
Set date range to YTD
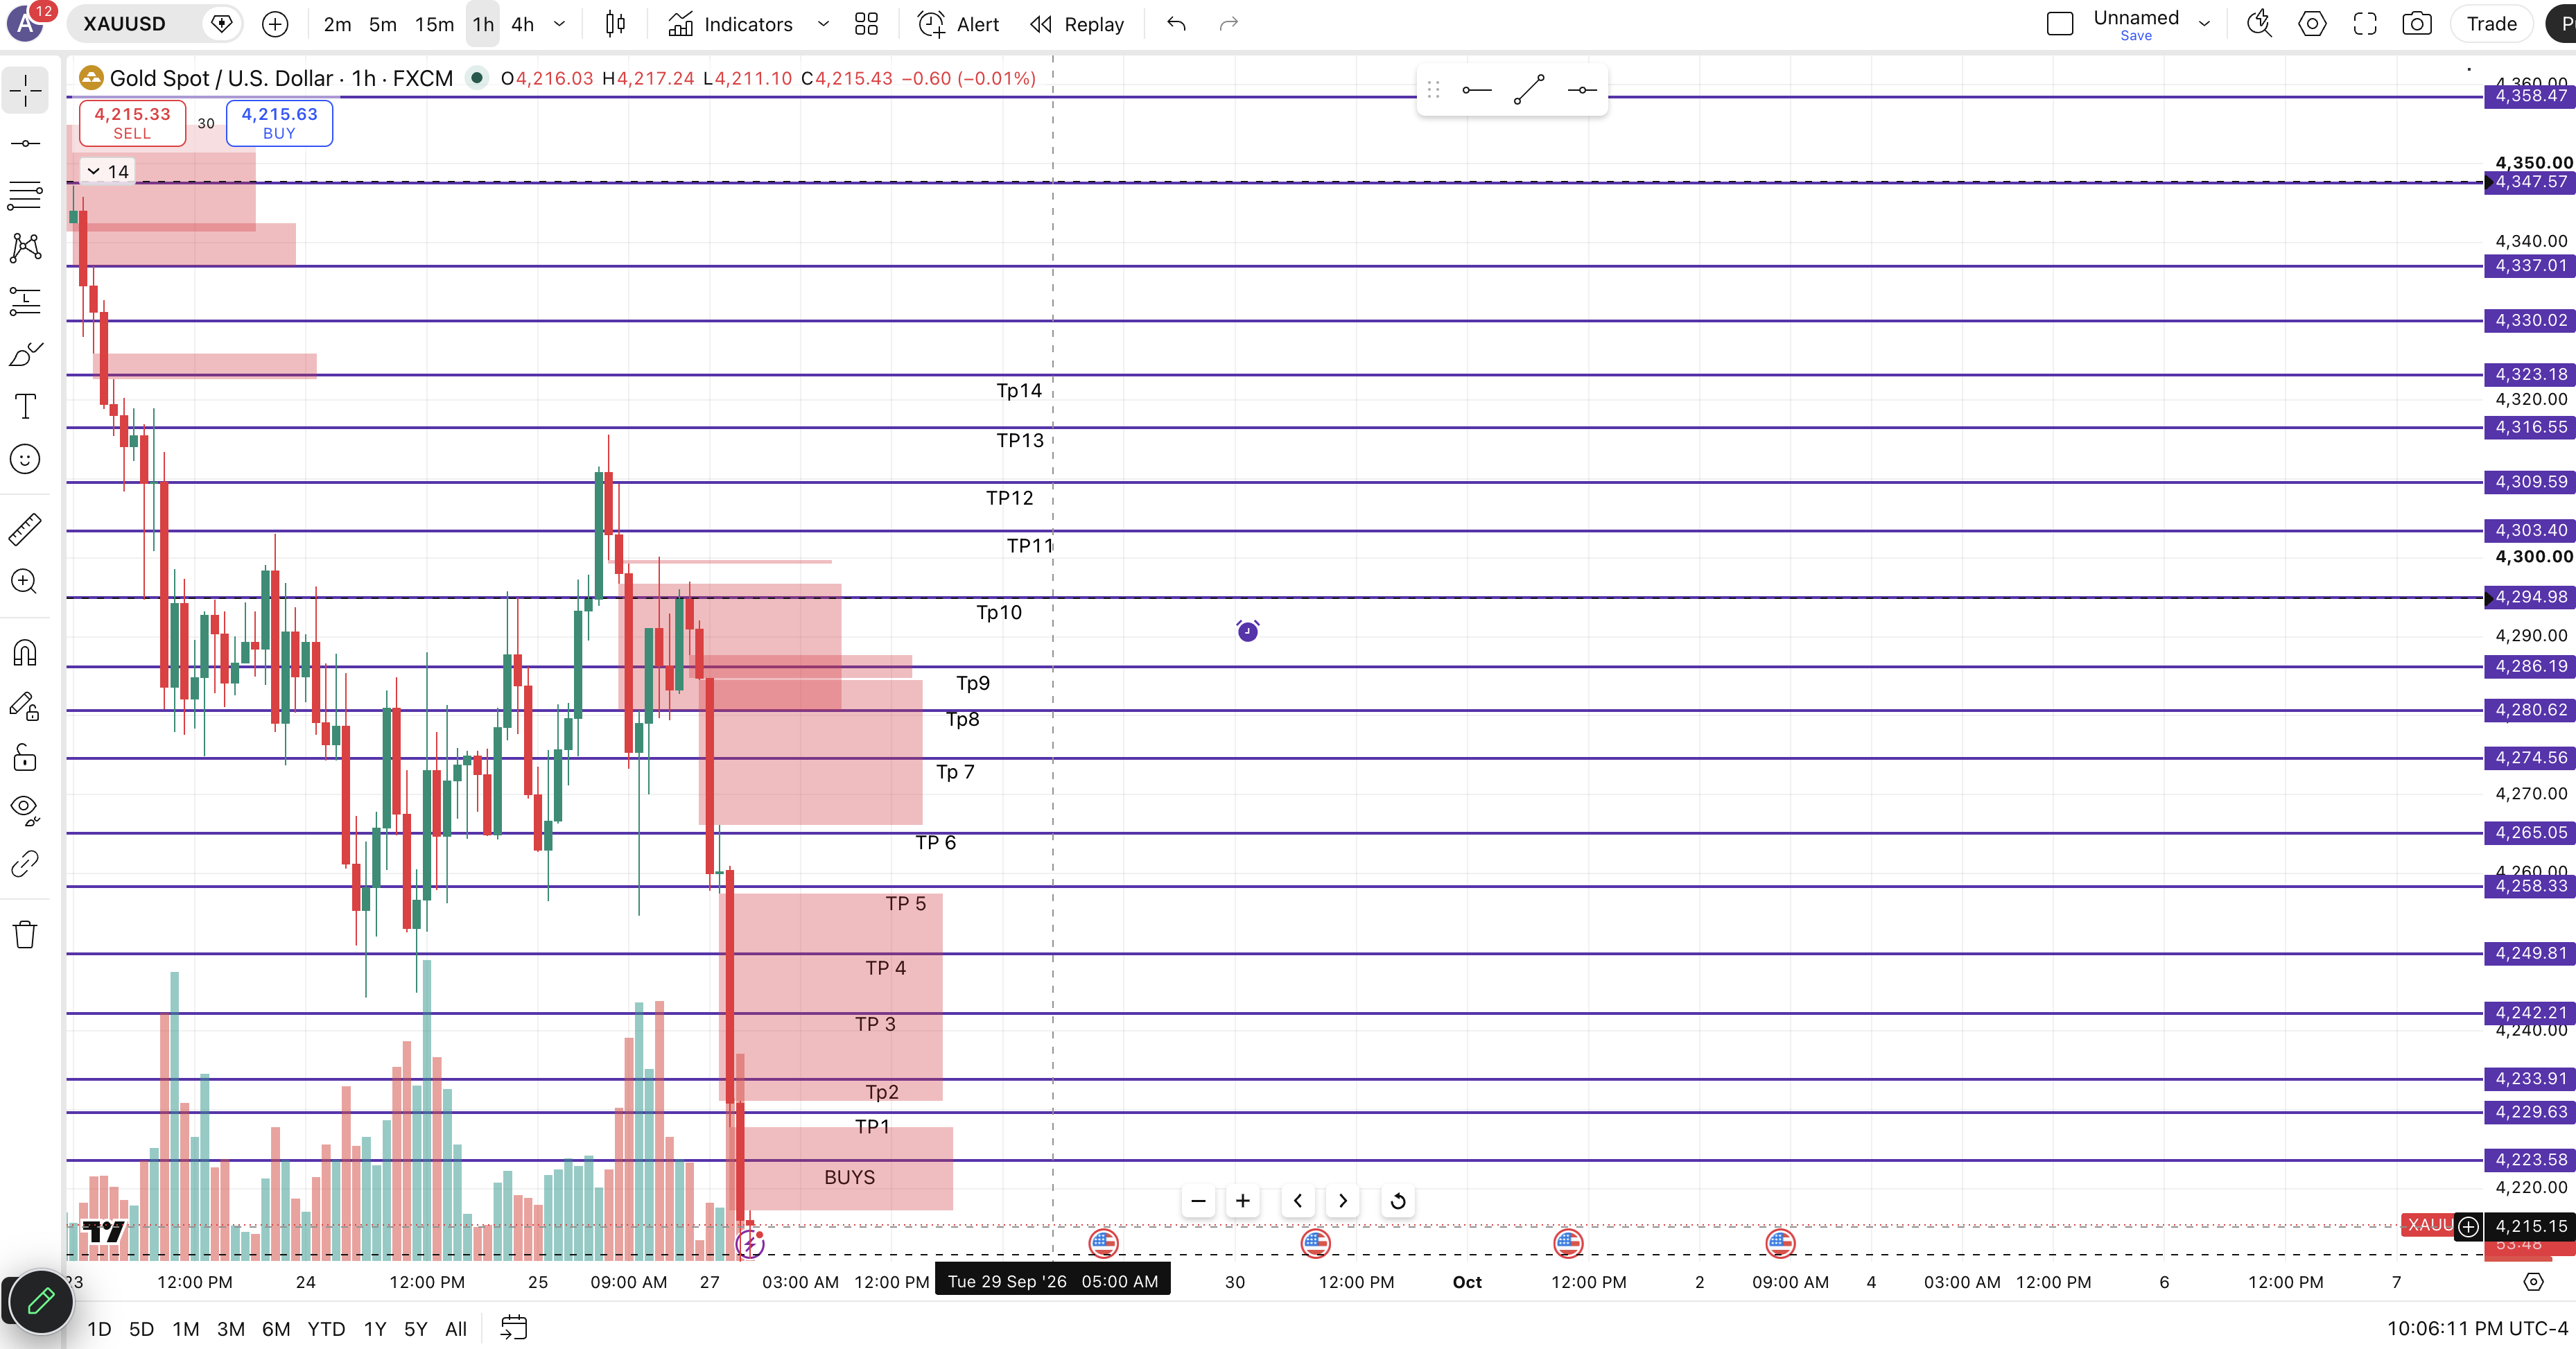(x=326, y=1329)
